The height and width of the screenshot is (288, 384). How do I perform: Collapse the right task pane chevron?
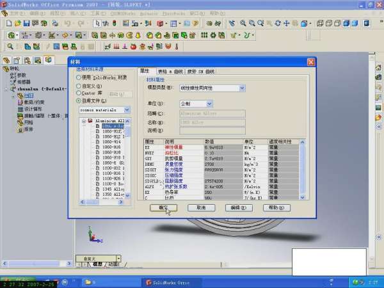point(379,127)
